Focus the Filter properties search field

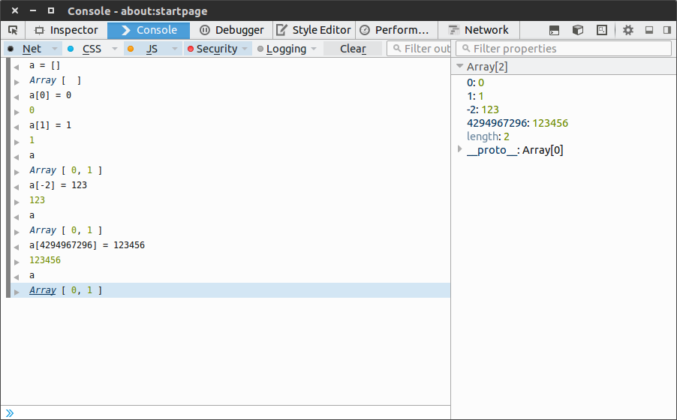pyautogui.click(x=567, y=49)
